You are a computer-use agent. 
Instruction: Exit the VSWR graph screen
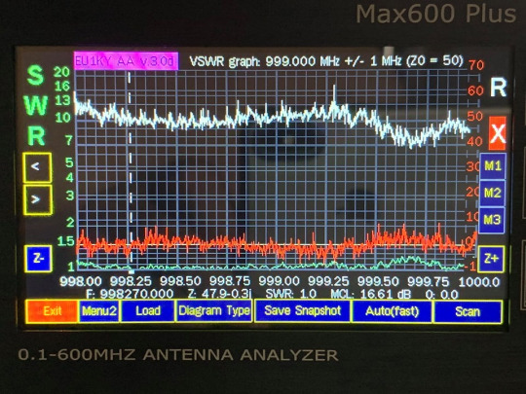click(52, 311)
